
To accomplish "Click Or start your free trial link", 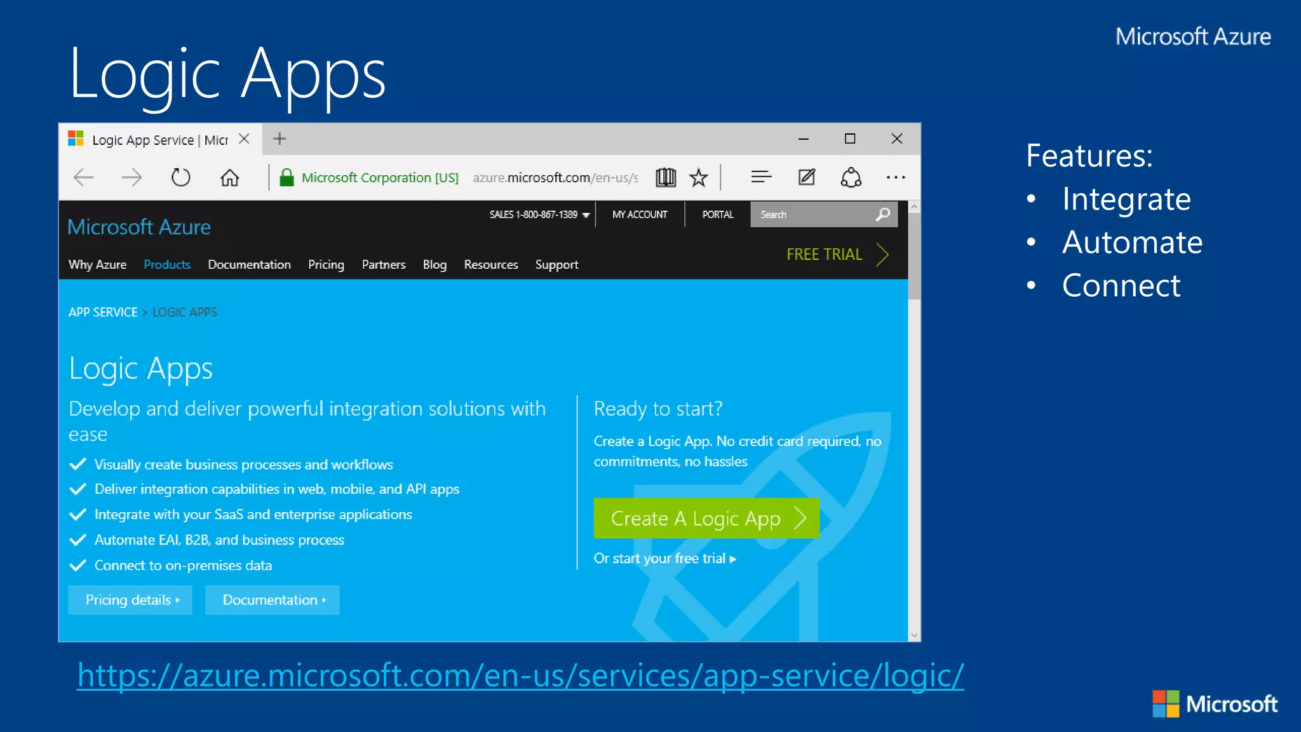I will 665,559.
